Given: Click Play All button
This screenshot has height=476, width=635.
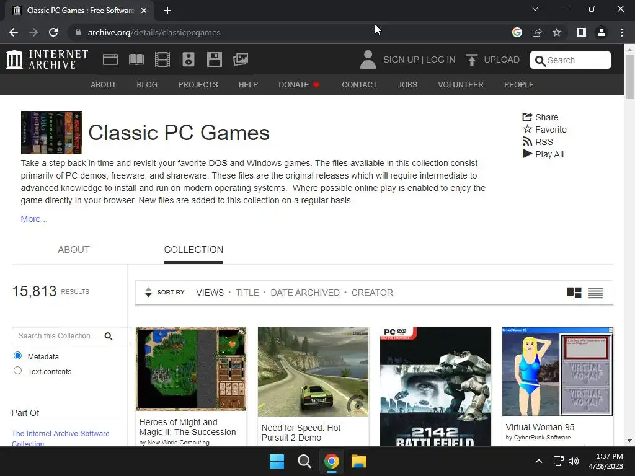Looking at the screenshot, I should pyautogui.click(x=543, y=154).
